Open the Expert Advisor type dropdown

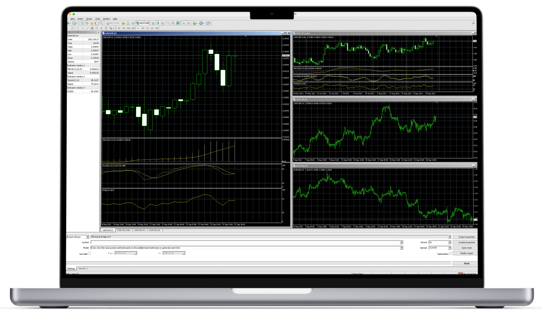click(x=87, y=237)
